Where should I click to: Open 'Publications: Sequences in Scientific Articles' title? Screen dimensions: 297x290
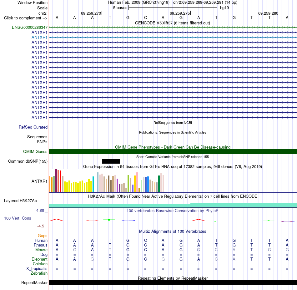[173, 132]
